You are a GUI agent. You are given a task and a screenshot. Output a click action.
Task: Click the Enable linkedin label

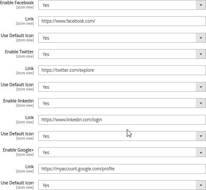coord(18,101)
